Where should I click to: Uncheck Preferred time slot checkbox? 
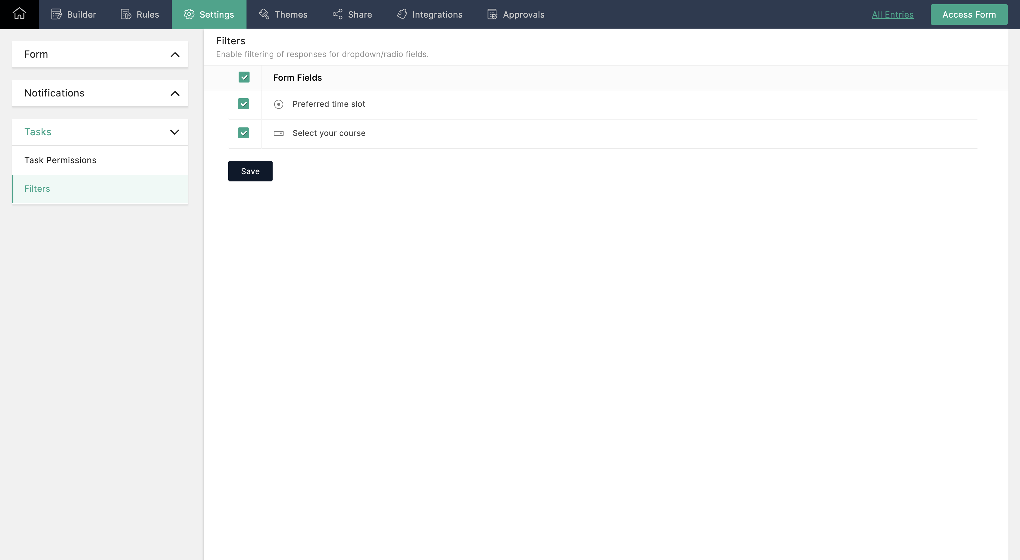243,104
